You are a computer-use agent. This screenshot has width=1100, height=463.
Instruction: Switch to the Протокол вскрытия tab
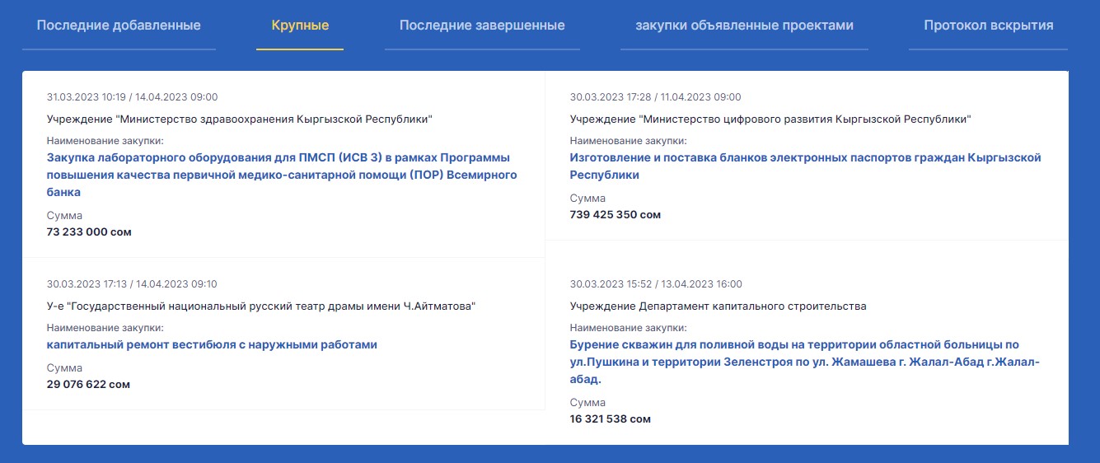(988, 26)
